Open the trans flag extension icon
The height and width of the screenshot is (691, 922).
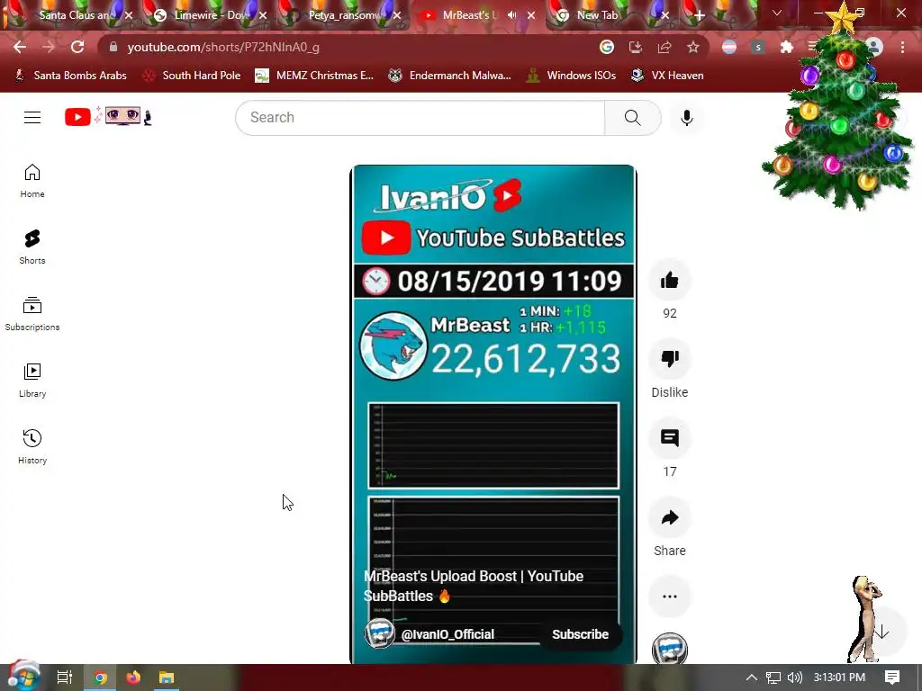729,47
